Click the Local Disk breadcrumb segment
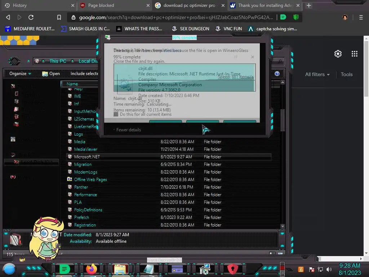369x277 pixels. tap(88, 61)
